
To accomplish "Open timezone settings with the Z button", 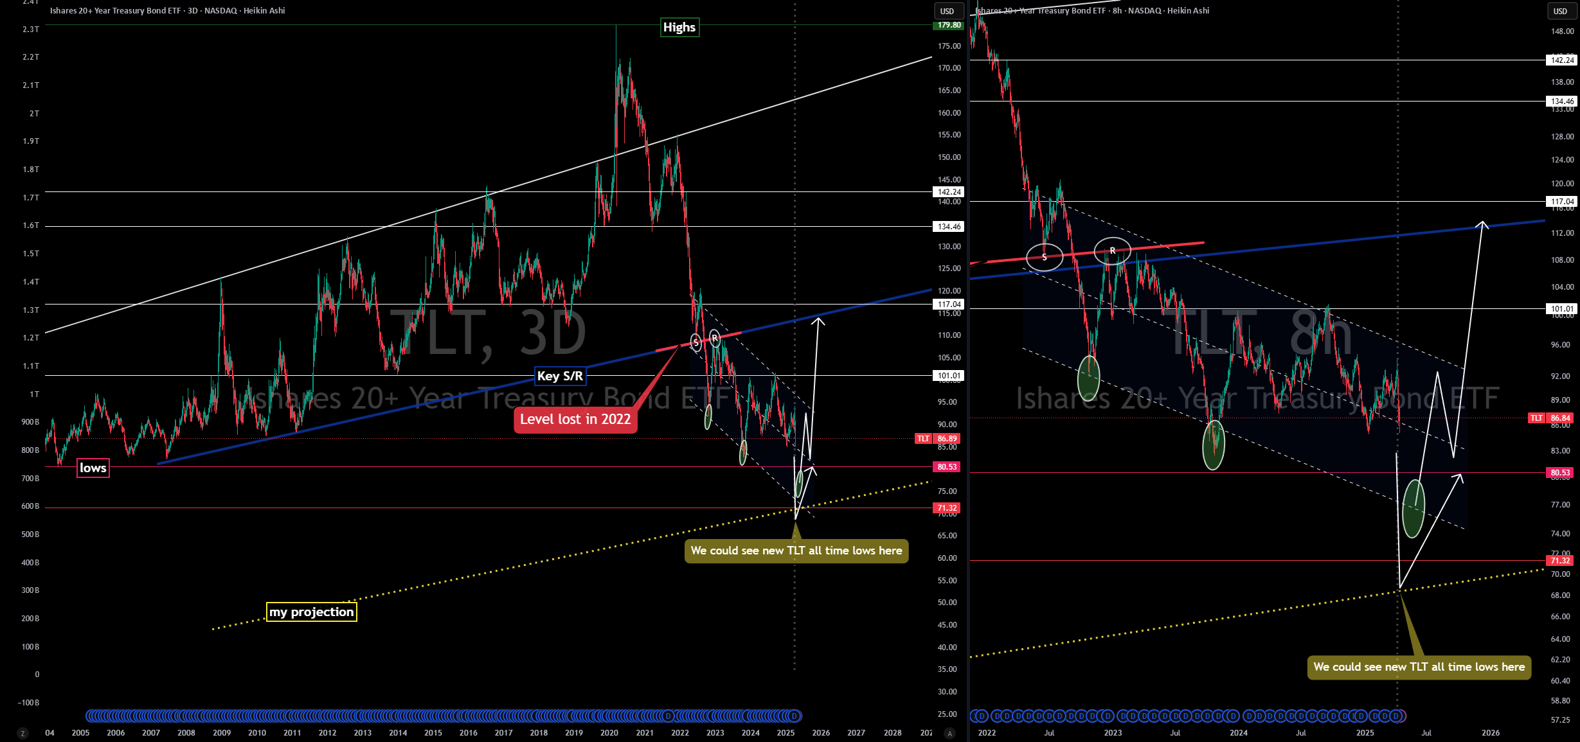I will (x=22, y=733).
